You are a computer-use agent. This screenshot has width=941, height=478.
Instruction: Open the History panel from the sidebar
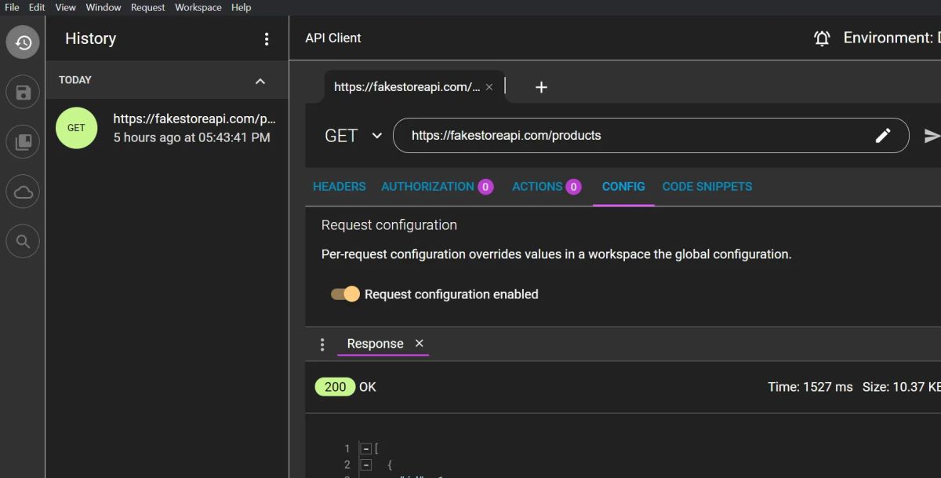[x=22, y=42]
